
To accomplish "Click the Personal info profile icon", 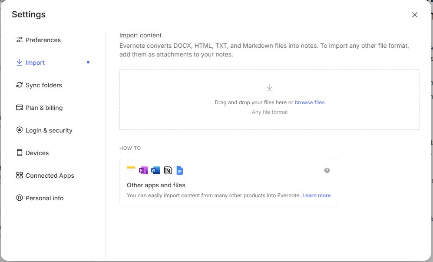I will coord(20,198).
